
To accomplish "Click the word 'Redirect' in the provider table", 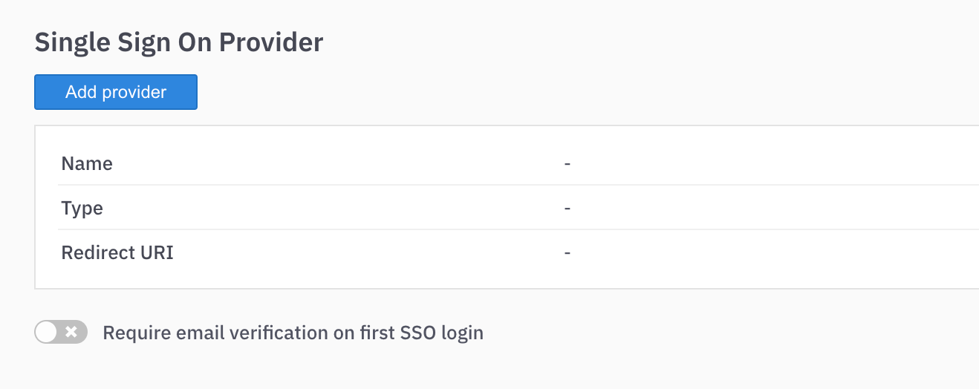I will click(x=98, y=252).
